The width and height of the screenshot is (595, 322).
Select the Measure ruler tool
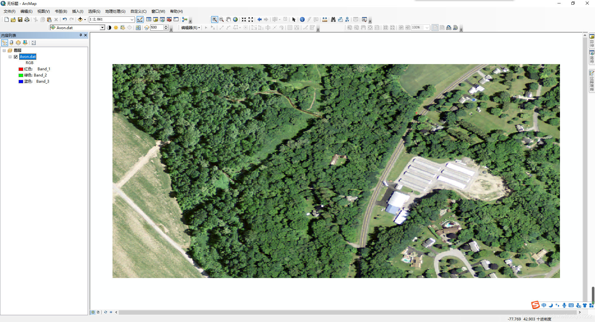(x=324, y=20)
